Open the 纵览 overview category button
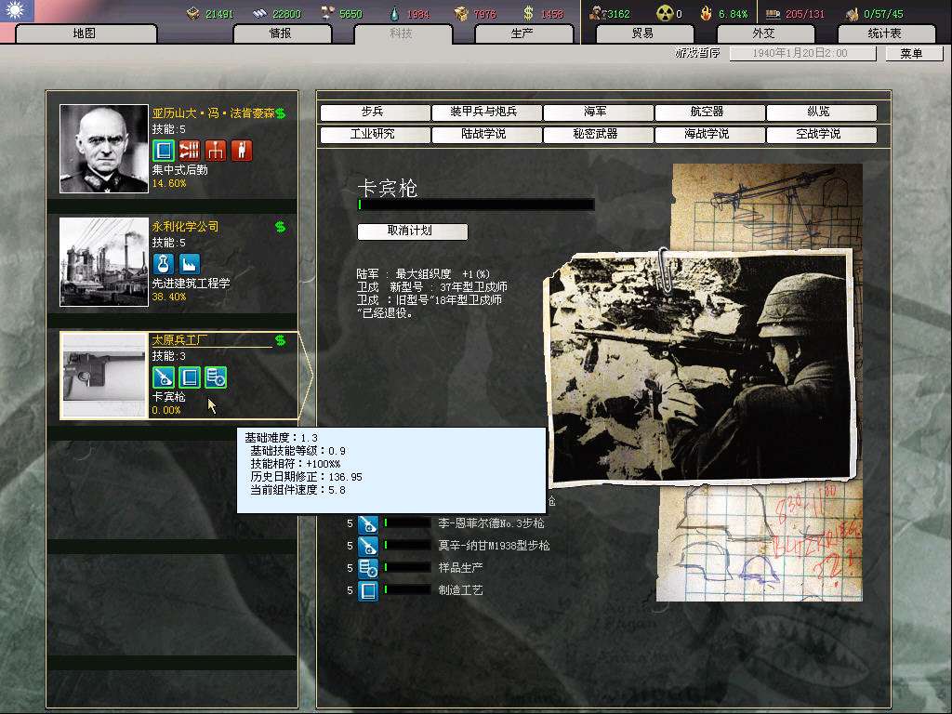This screenshot has height=714, width=952. click(x=821, y=112)
